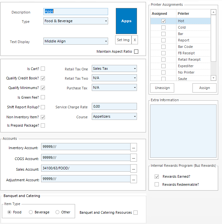Click the Description field containing Apps
The height and width of the screenshot is (224, 222).
pos(76,12)
